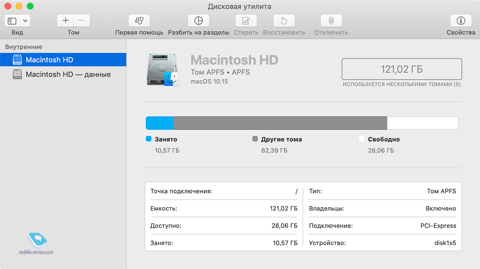Click the Отключить unmount icon
Image resolution: width=480 pixels, height=269 pixels.
click(331, 21)
